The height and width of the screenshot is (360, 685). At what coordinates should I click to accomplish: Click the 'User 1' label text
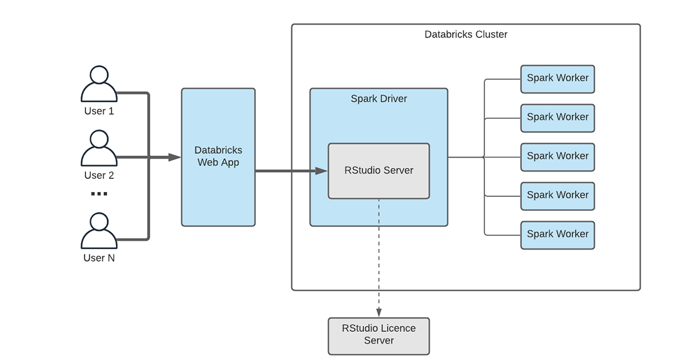(99, 111)
